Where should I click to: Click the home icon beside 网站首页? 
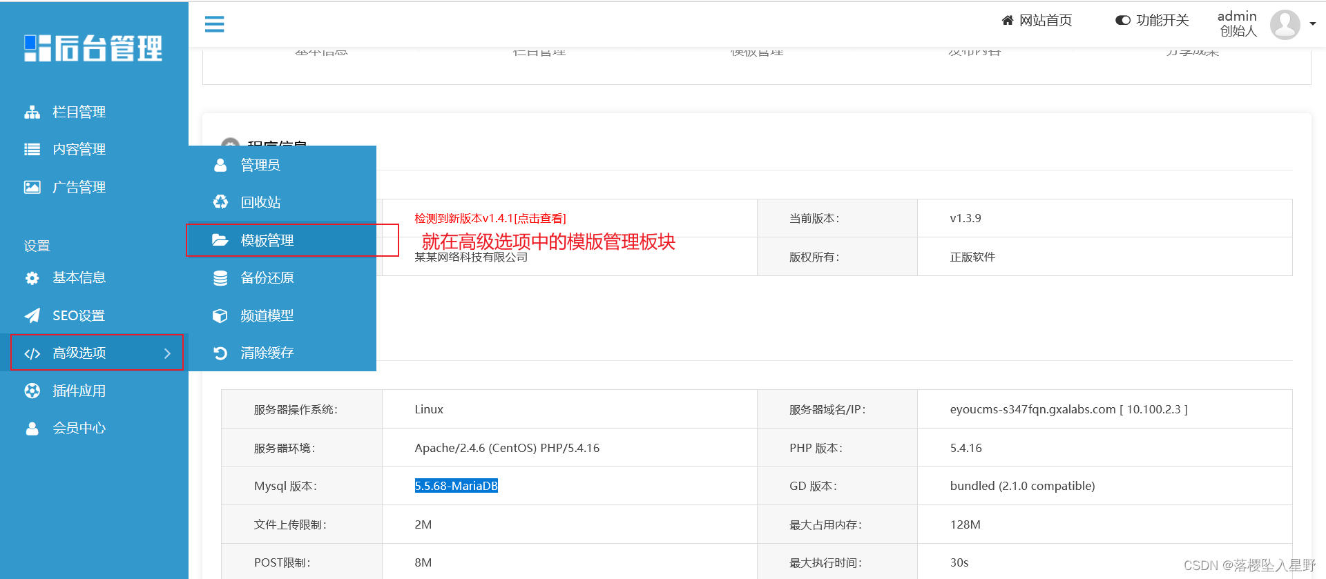1008,21
